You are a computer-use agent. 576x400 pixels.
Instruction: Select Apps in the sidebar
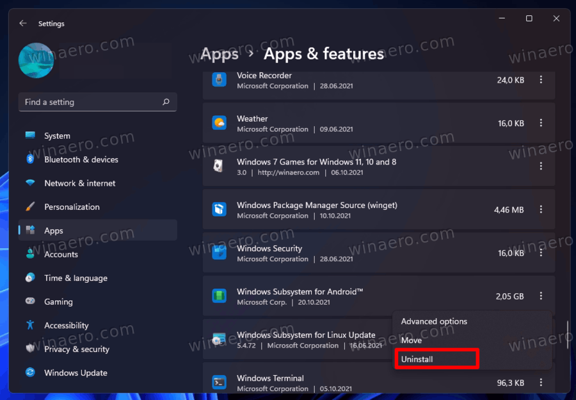click(98, 230)
